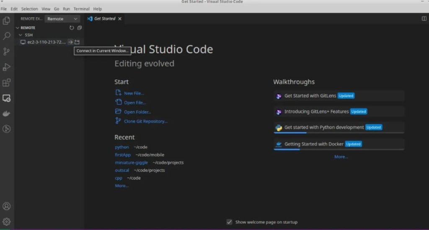
Task: Open Get started with Python development walkthrough
Action: click(x=339, y=128)
